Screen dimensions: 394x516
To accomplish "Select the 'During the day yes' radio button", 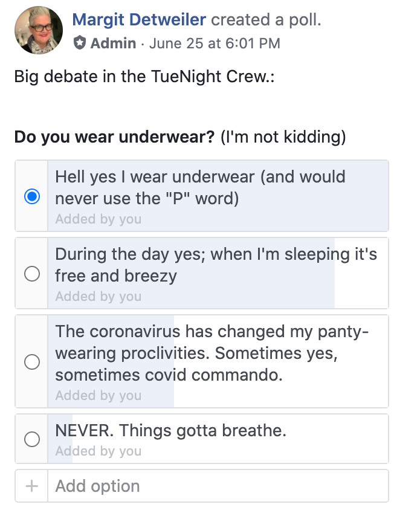I will [x=32, y=274].
